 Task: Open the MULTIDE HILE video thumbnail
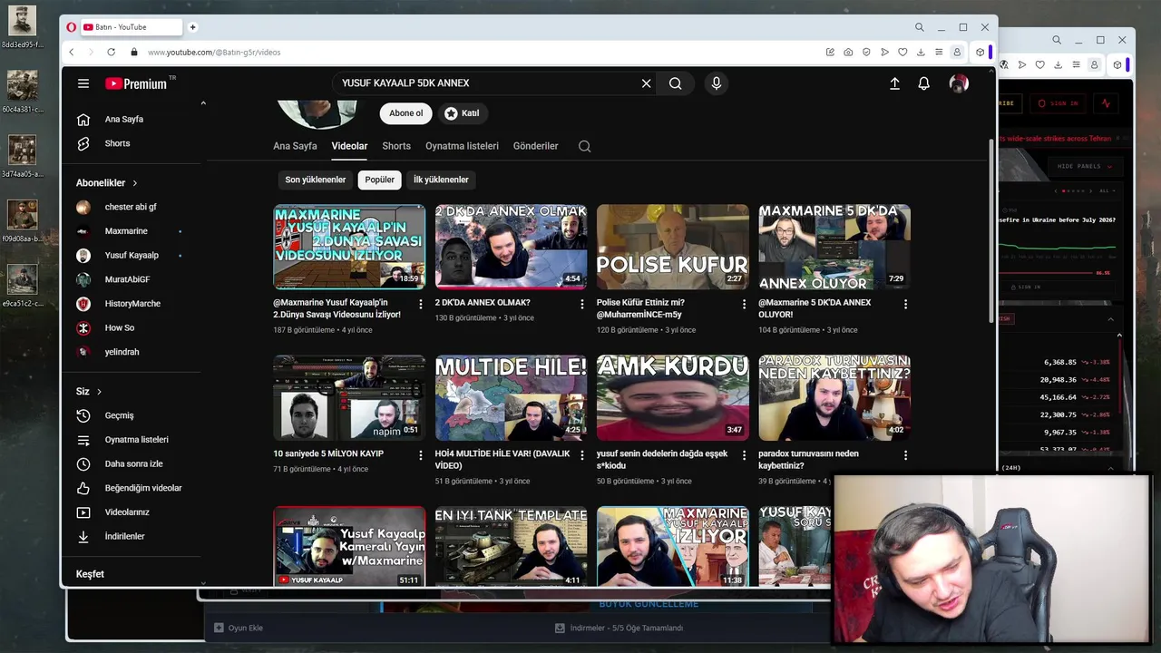pyautogui.click(x=511, y=398)
